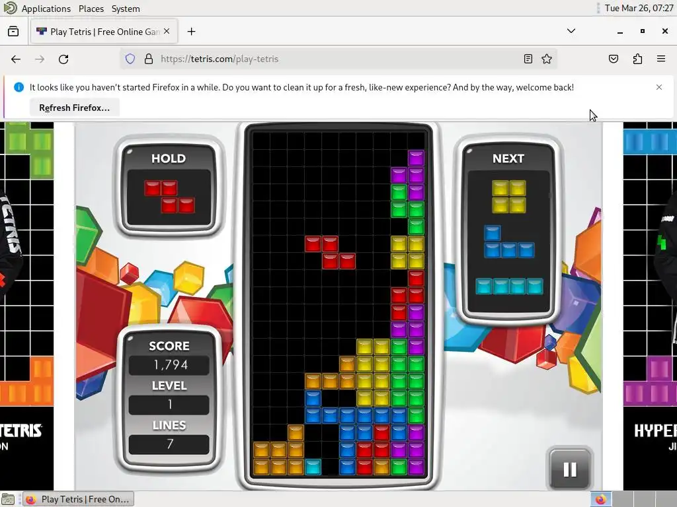Open a new tab with plus
Image resolution: width=677 pixels, height=507 pixels.
191,32
